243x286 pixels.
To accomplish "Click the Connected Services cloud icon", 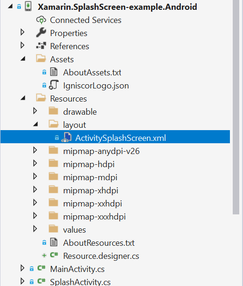I will pyautogui.click(x=41, y=20).
